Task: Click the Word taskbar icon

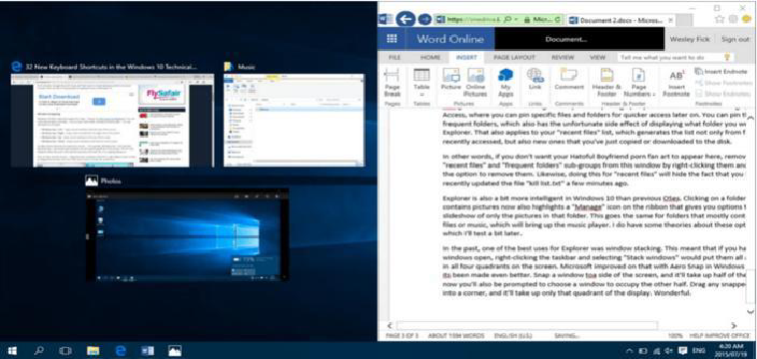Action: (x=147, y=351)
